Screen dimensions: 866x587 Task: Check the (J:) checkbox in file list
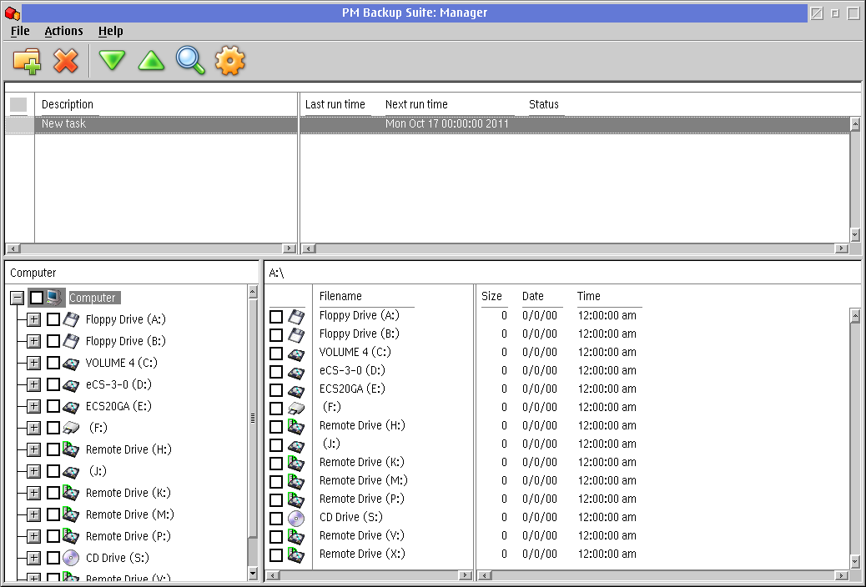click(276, 445)
